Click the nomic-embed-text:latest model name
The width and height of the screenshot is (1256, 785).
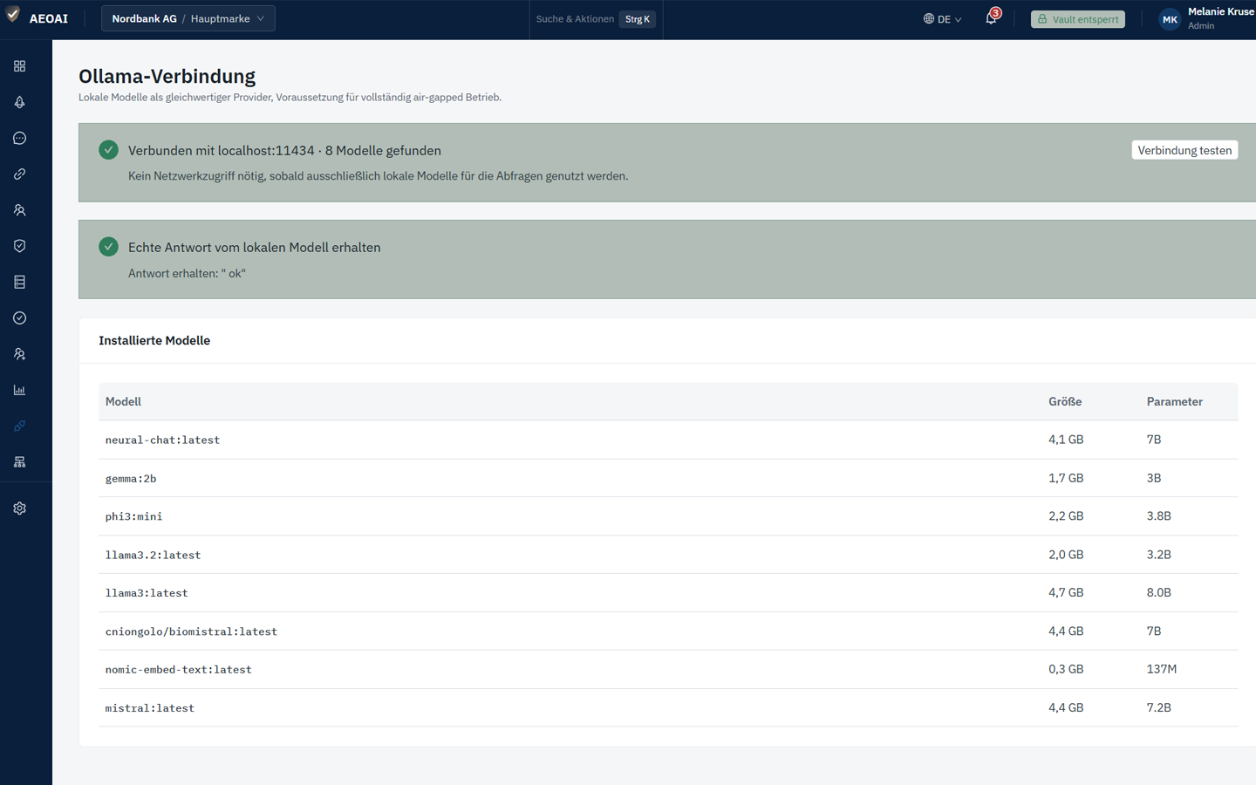click(178, 670)
